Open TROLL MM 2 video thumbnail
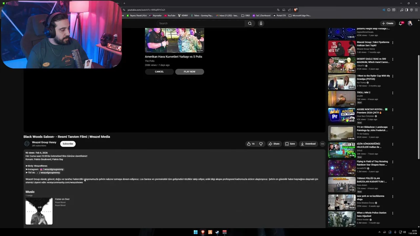 (342, 98)
